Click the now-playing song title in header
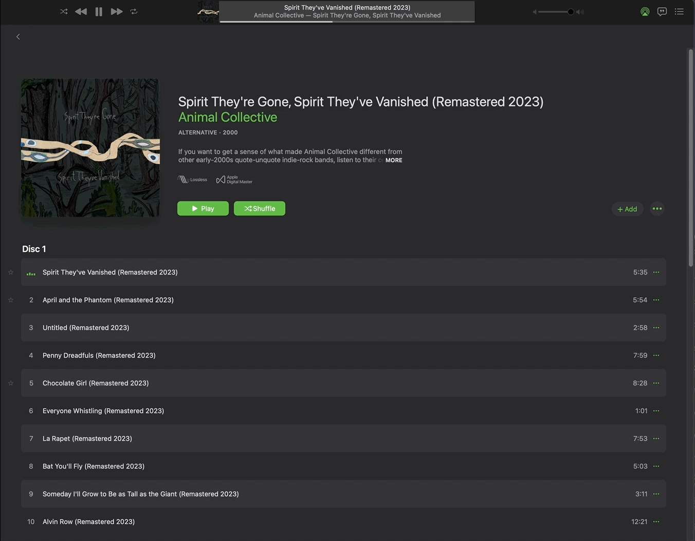Screen dimensions: 695x541 pyautogui.click(x=347, y=7)
